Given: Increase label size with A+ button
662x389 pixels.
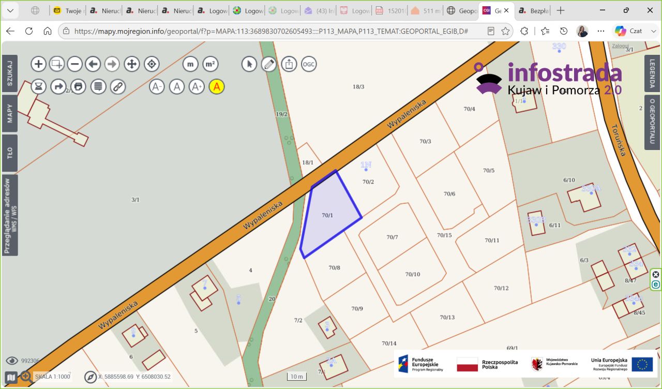Looking at the screenshot, I should point(197,86).
